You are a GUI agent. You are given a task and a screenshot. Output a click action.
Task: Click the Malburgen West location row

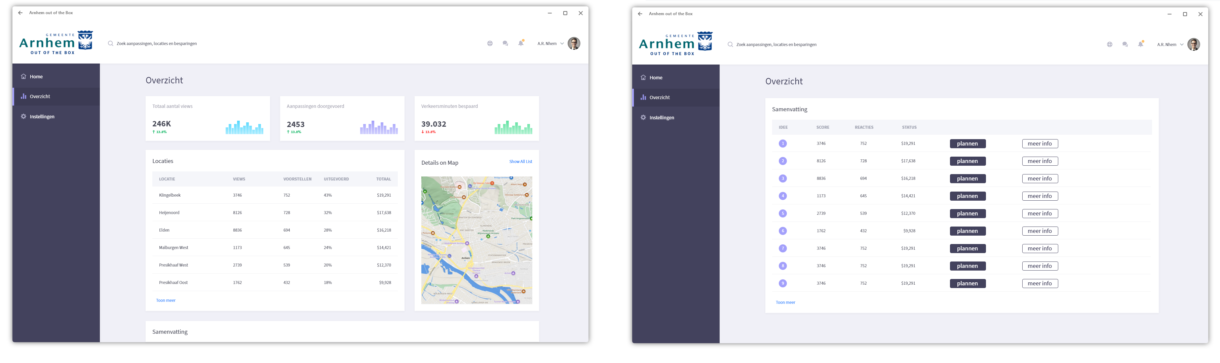click(x=275, y=247)
